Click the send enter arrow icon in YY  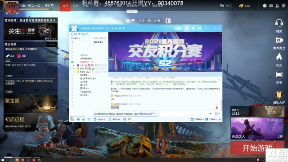(x=210, y=113)
